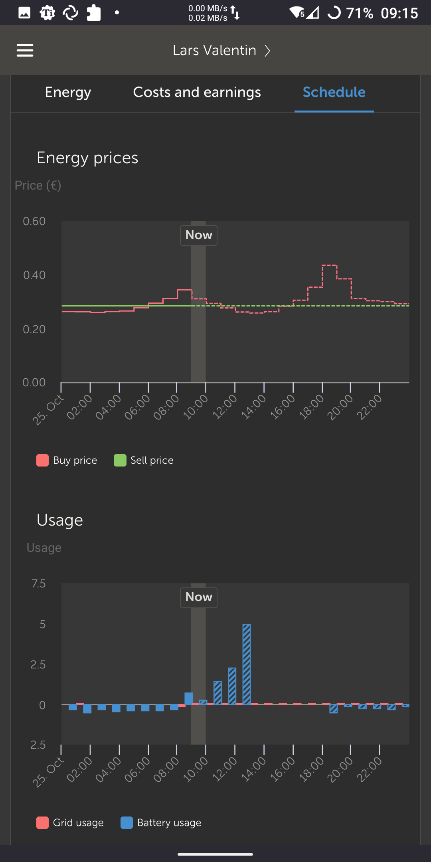Tap the network speed arrows indicator
This screenshot has width=431, height=862.
coord(235,13)
